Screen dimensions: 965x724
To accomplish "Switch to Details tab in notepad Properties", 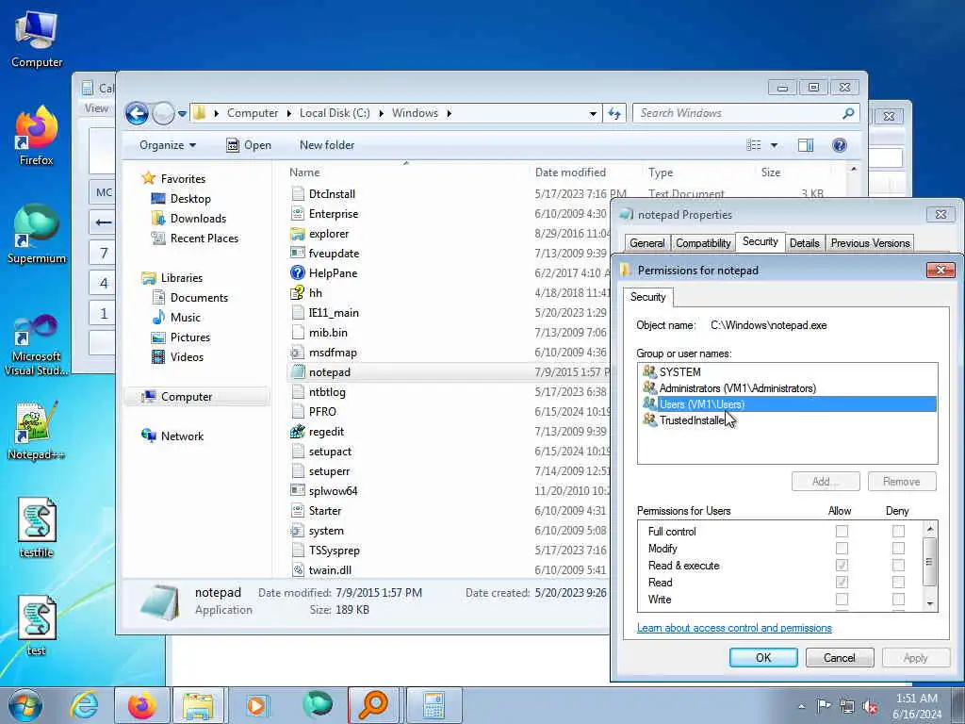I will (805, 243).
